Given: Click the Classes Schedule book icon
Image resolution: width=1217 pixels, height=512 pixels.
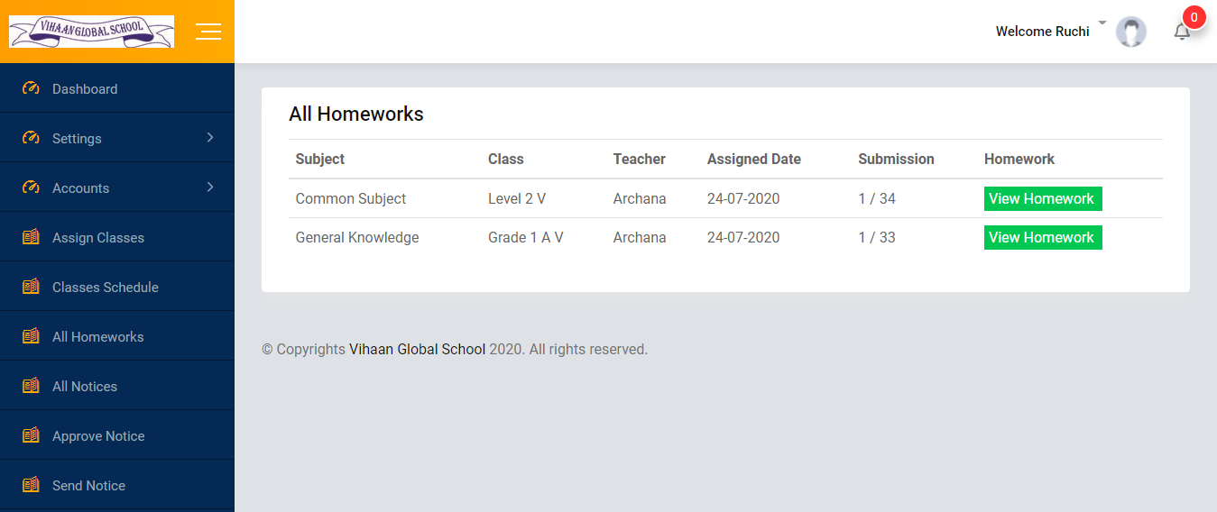Looking at the screenshot, I should pos(31,287).
